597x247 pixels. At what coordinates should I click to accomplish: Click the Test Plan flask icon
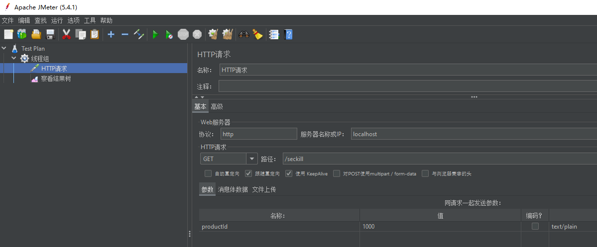15,48
